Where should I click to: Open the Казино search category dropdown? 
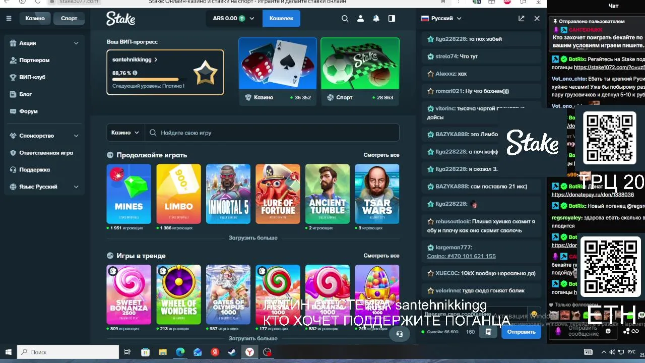tap(125, 133)
